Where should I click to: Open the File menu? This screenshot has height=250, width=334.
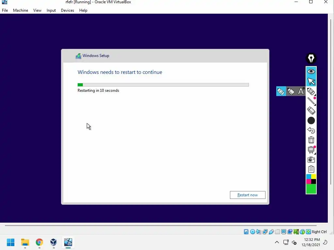pos(5,10)
